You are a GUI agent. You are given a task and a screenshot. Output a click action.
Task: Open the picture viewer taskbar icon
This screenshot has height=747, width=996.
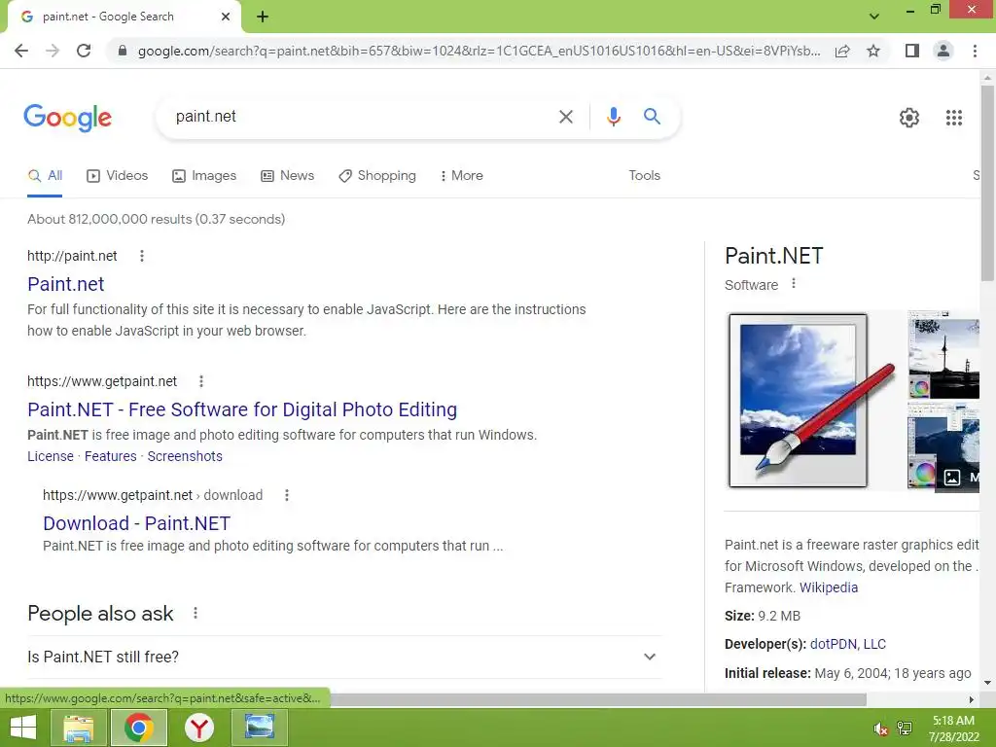click(x=260, y=728)
